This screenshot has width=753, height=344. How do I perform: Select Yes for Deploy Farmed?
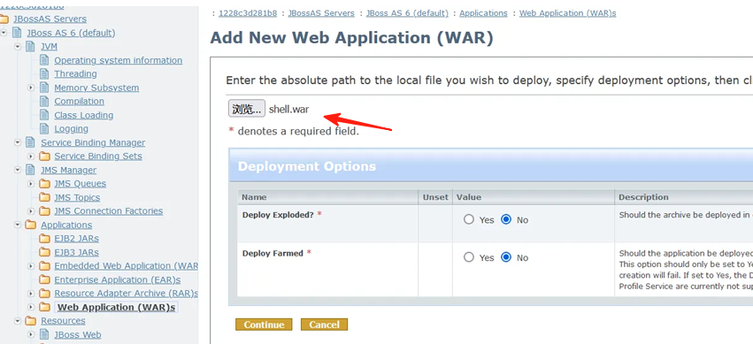pyautogui.click(x=469, y=257)
